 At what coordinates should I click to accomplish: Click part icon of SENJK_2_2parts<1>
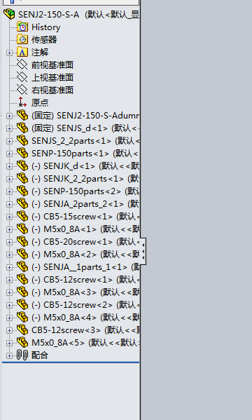22,178
